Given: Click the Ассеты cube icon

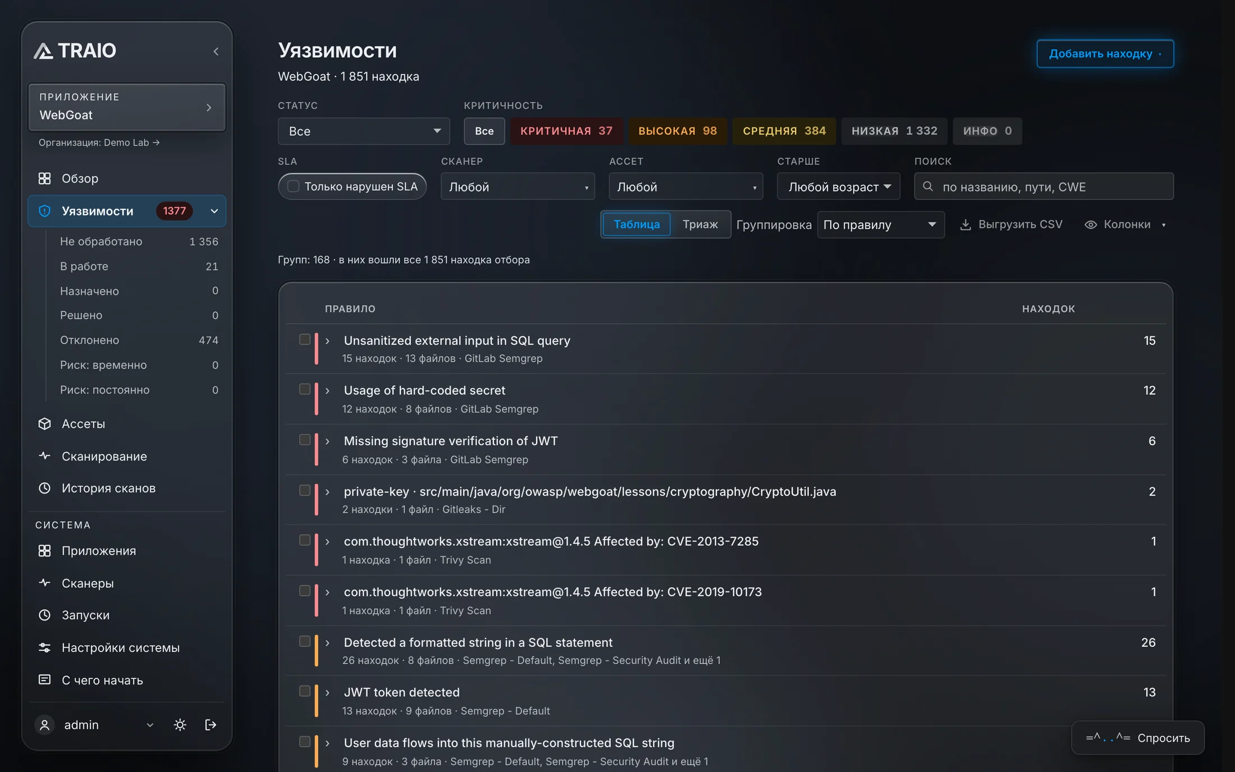Looking at the screenshot, I should [x=44, y=424].
